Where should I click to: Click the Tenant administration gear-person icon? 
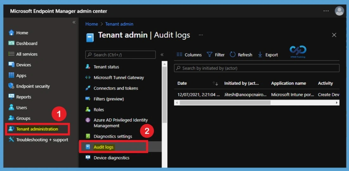click(x=11, y=129)
